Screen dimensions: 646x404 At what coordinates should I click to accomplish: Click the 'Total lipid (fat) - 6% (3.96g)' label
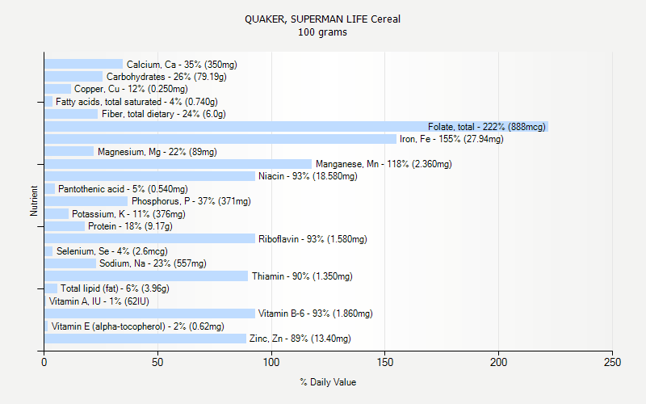(x=115, y=288)
